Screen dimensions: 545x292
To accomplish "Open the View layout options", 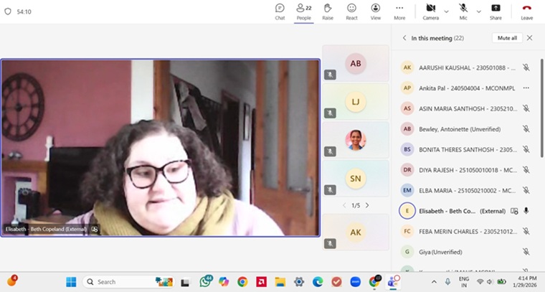I will [375, 11].
